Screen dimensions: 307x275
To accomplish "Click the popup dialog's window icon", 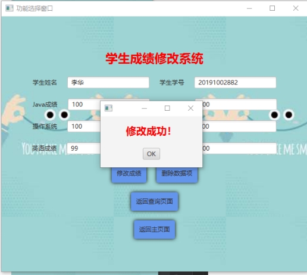I will (108, 108).
